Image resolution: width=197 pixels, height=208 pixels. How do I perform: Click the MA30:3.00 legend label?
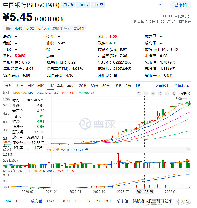click(x=70, y=93)
